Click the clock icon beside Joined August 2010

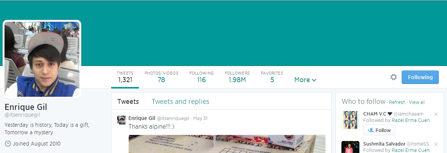tap(8, 144)
